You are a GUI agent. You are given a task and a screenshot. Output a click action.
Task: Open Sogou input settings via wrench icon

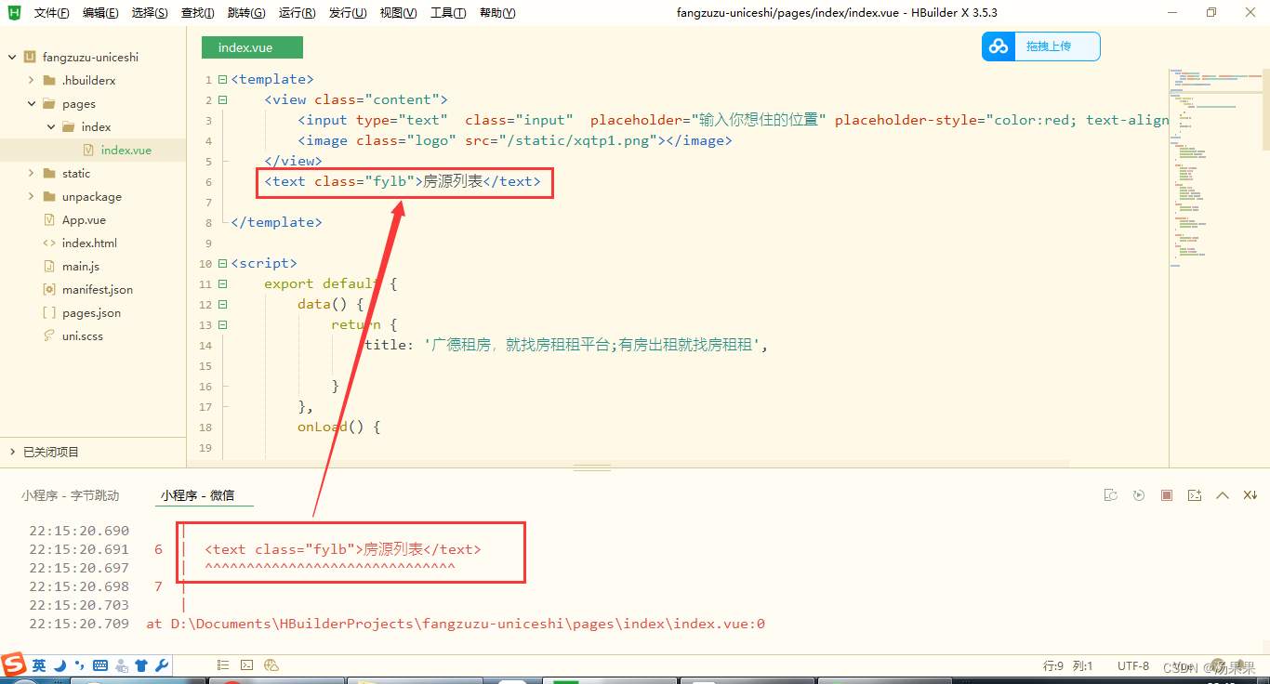(160, 665)
